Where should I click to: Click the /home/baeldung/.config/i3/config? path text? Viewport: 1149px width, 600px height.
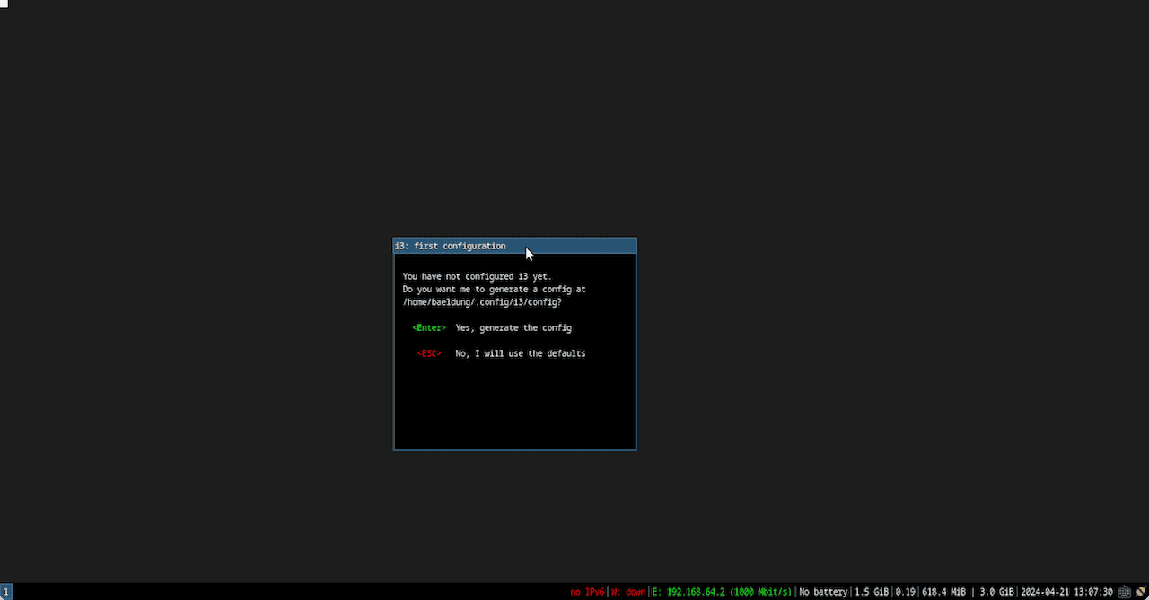click(482, 302)
